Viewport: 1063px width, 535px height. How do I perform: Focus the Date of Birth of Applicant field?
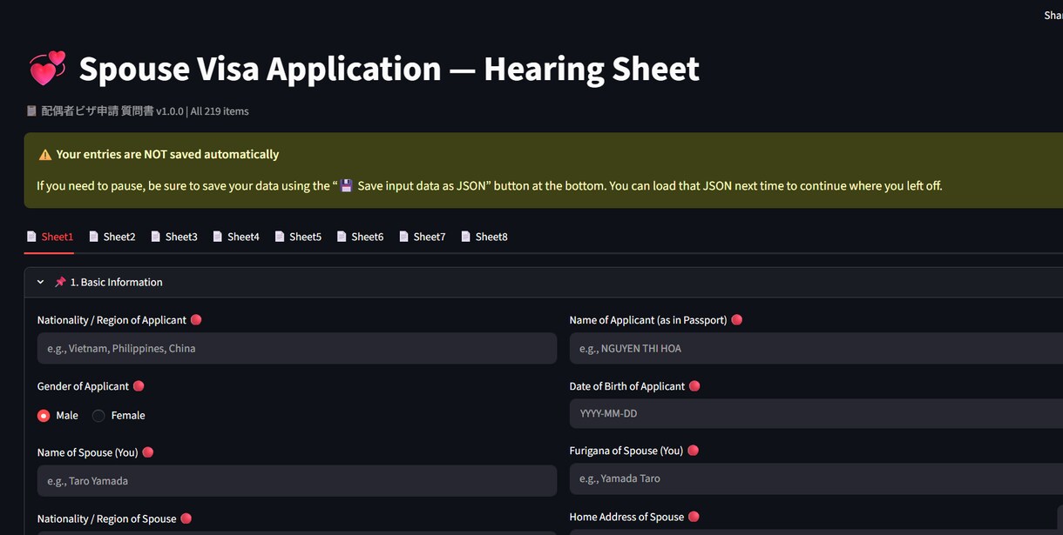click(x=816, y=413)
